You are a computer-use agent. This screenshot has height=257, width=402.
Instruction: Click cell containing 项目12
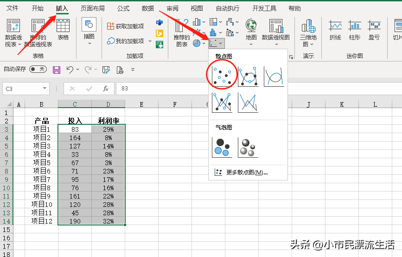pos(42,221)
